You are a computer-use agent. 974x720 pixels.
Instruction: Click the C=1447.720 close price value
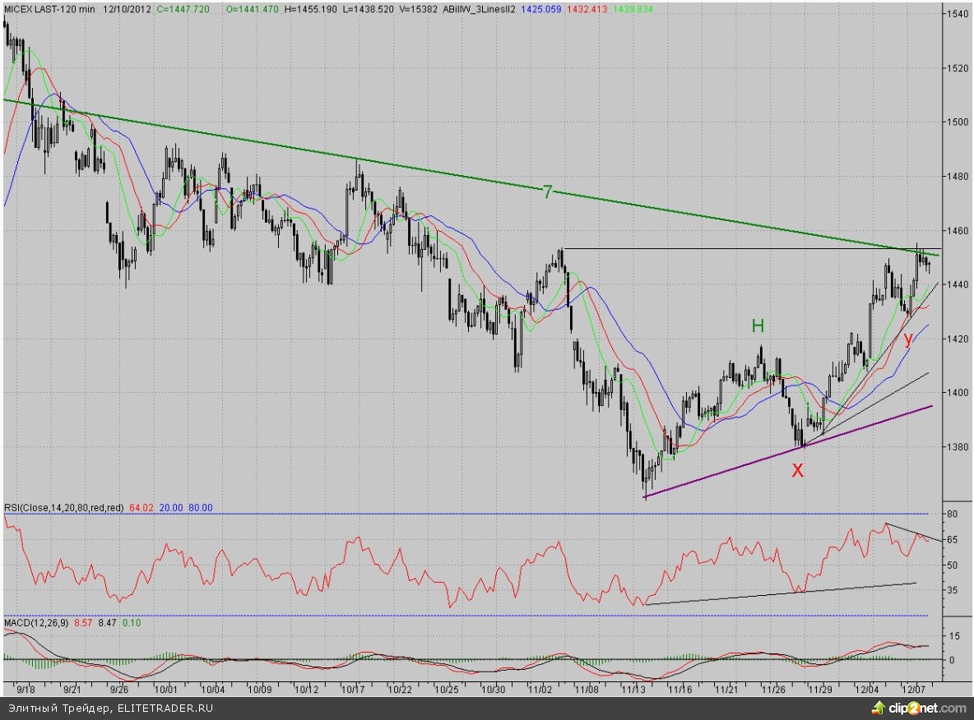click(x=179, y=7)
